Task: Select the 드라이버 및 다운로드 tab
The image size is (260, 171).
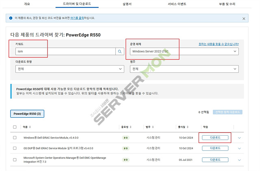Action: click(x=77, y=4)
